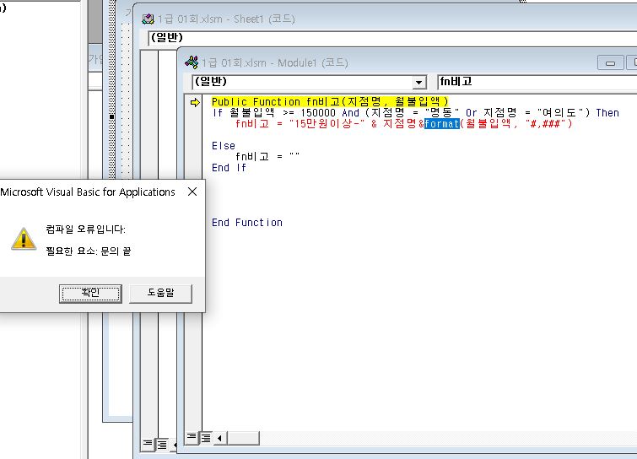Viewport: 637px width, 459px height.
Task: Close the Visual Basic error dialog
Action: [192, 192]
